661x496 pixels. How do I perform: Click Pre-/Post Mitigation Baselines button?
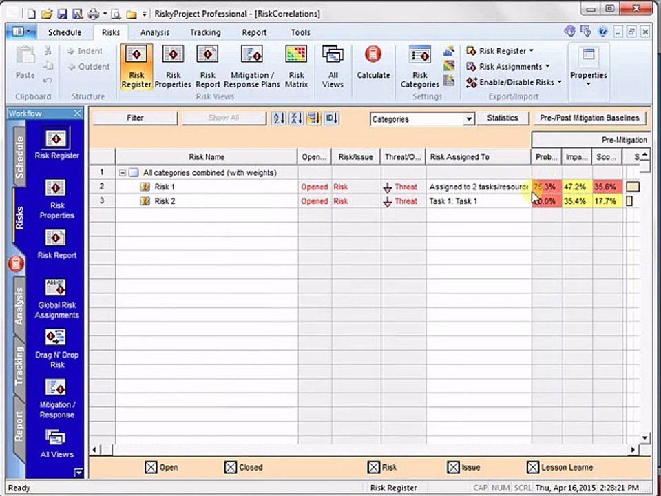click(x=590, y=118)
